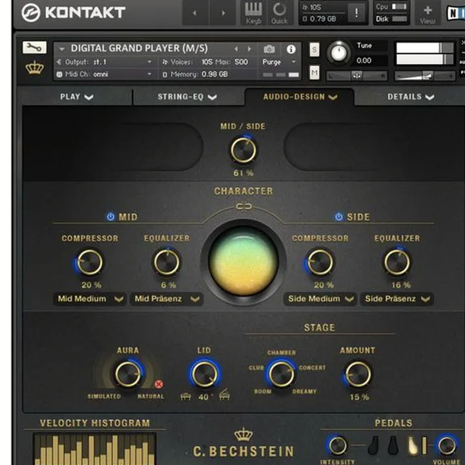Open the Mid Präsenz equalizer dropdown
The image size is (465, 465).
click(x=167, y=298)
